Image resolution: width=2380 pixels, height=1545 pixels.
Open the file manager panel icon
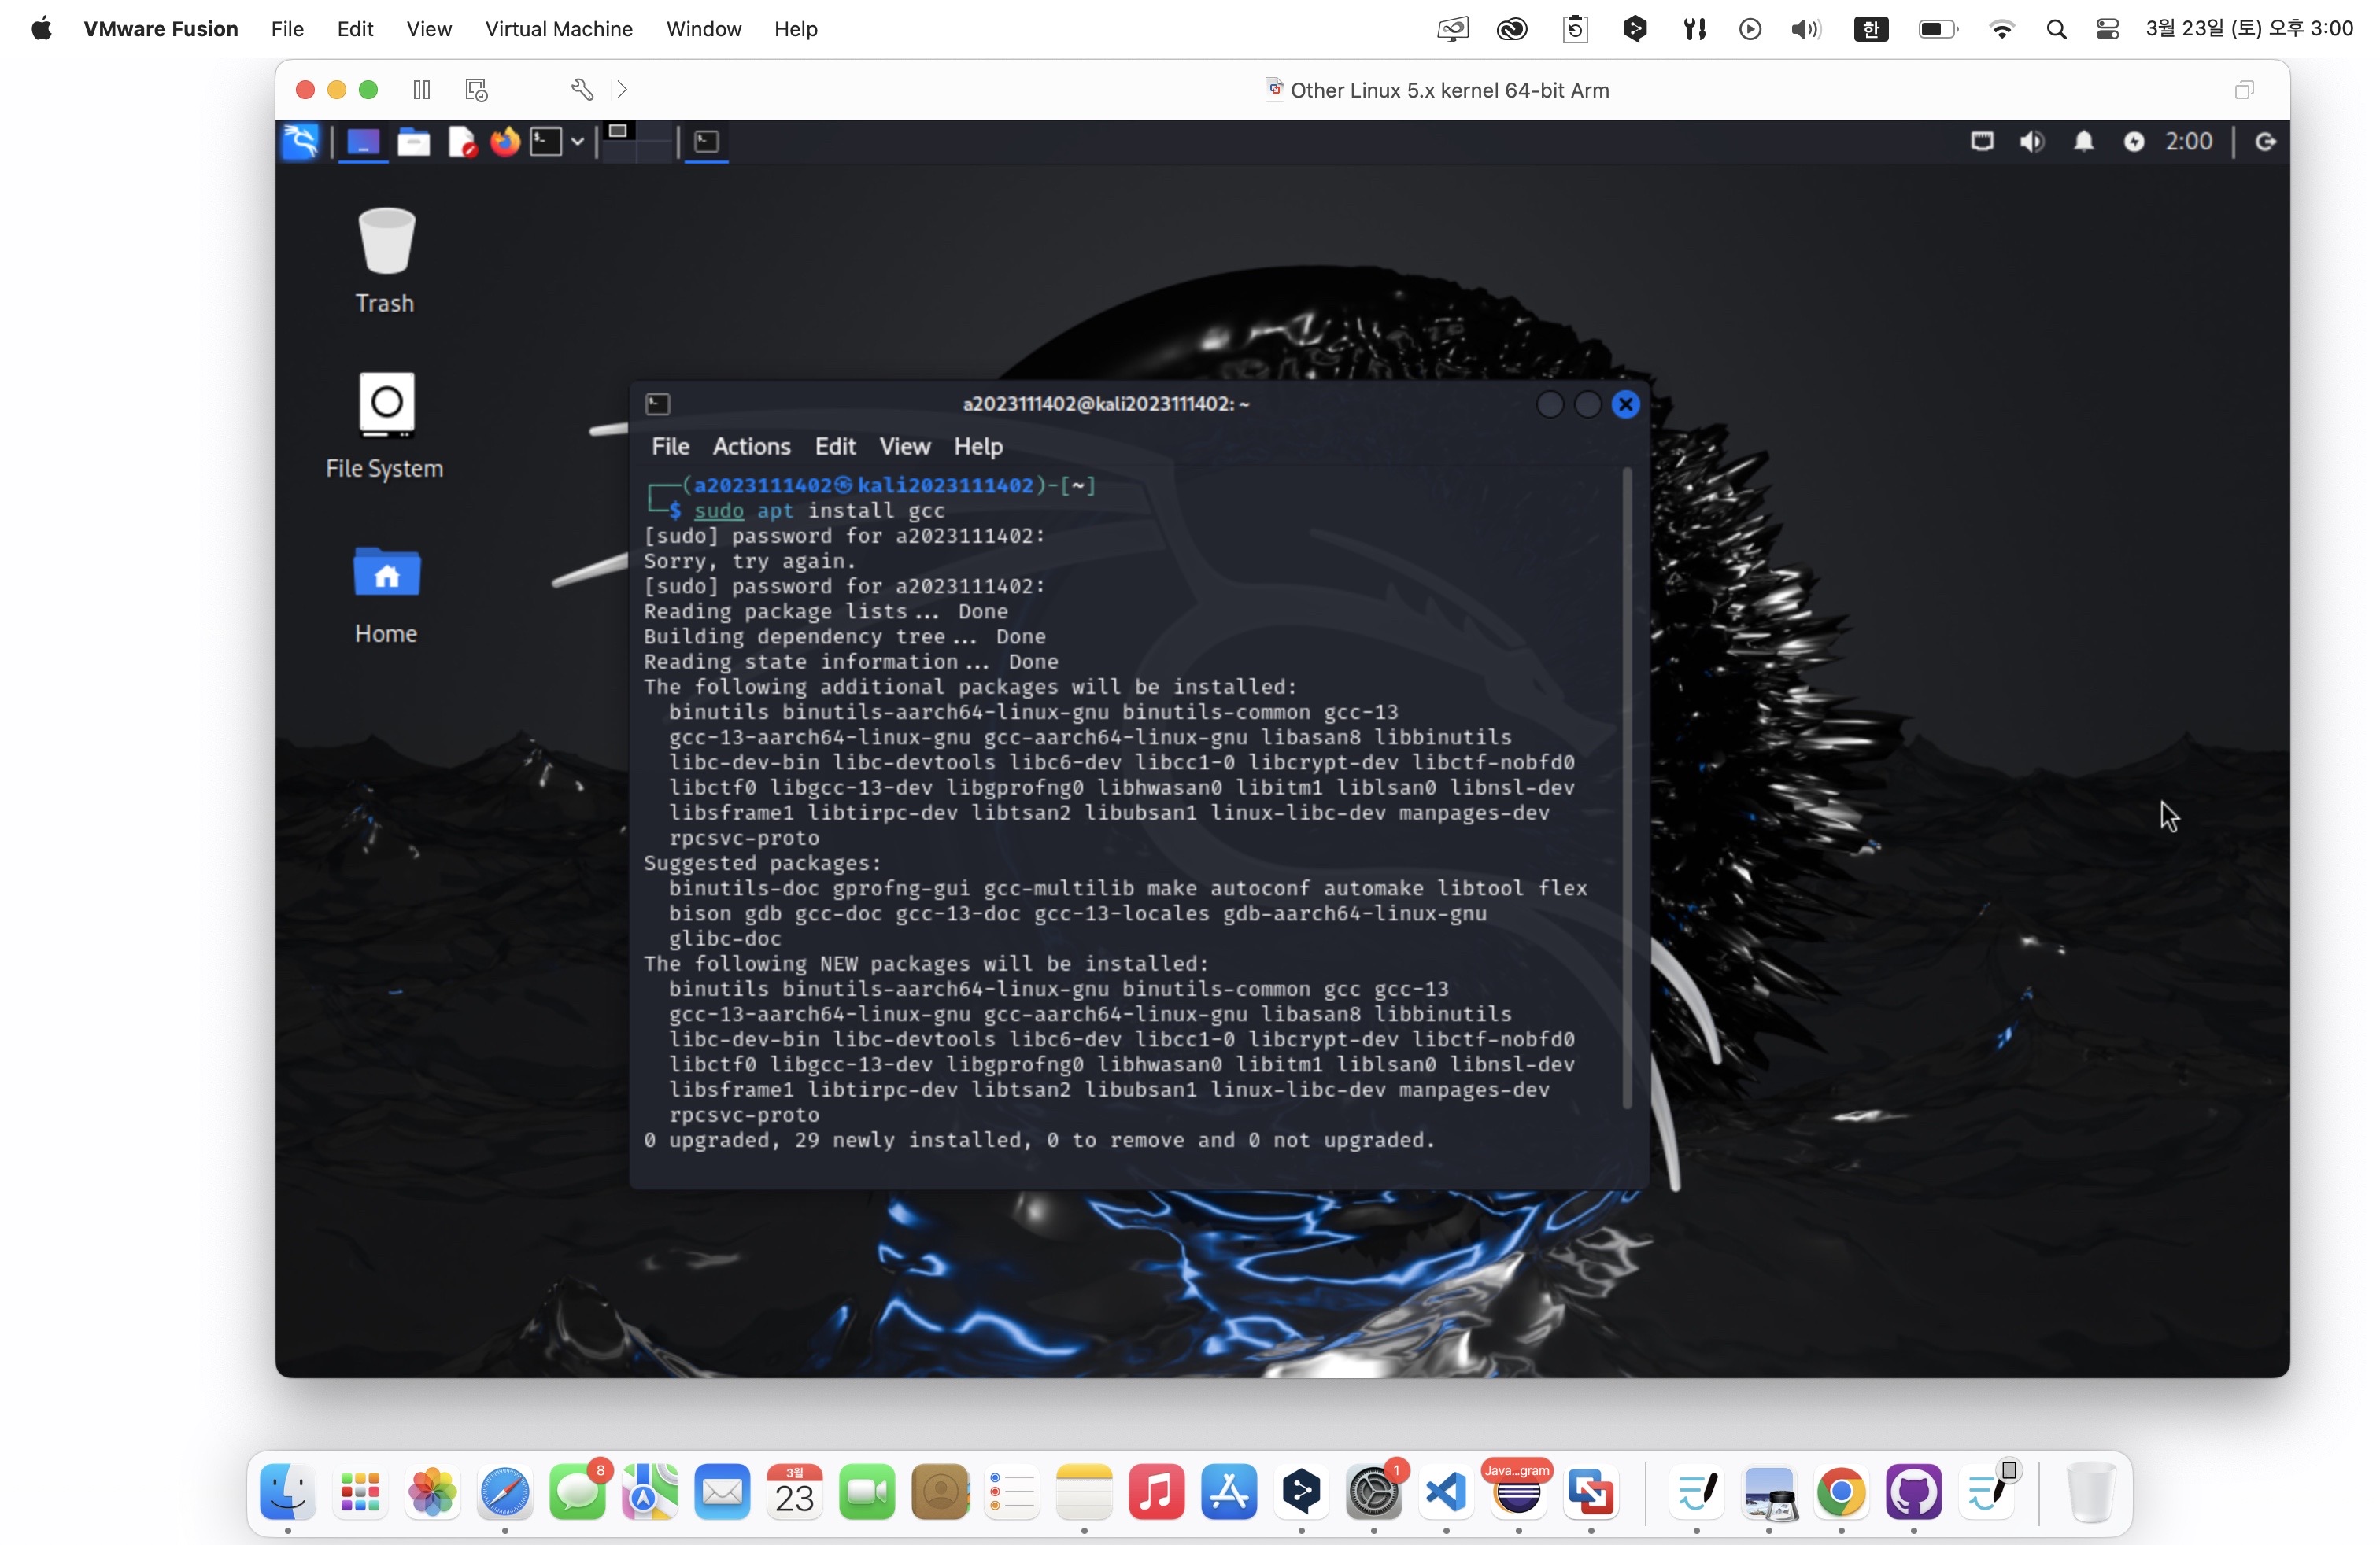[x=413, y=142]
